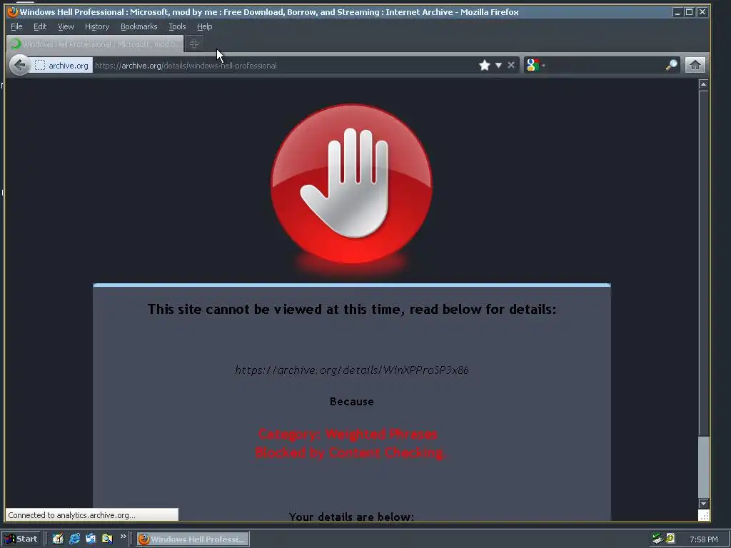Expand quick launch overflow chevron
This screenshot has width=731, height=548.
[123, 537]
